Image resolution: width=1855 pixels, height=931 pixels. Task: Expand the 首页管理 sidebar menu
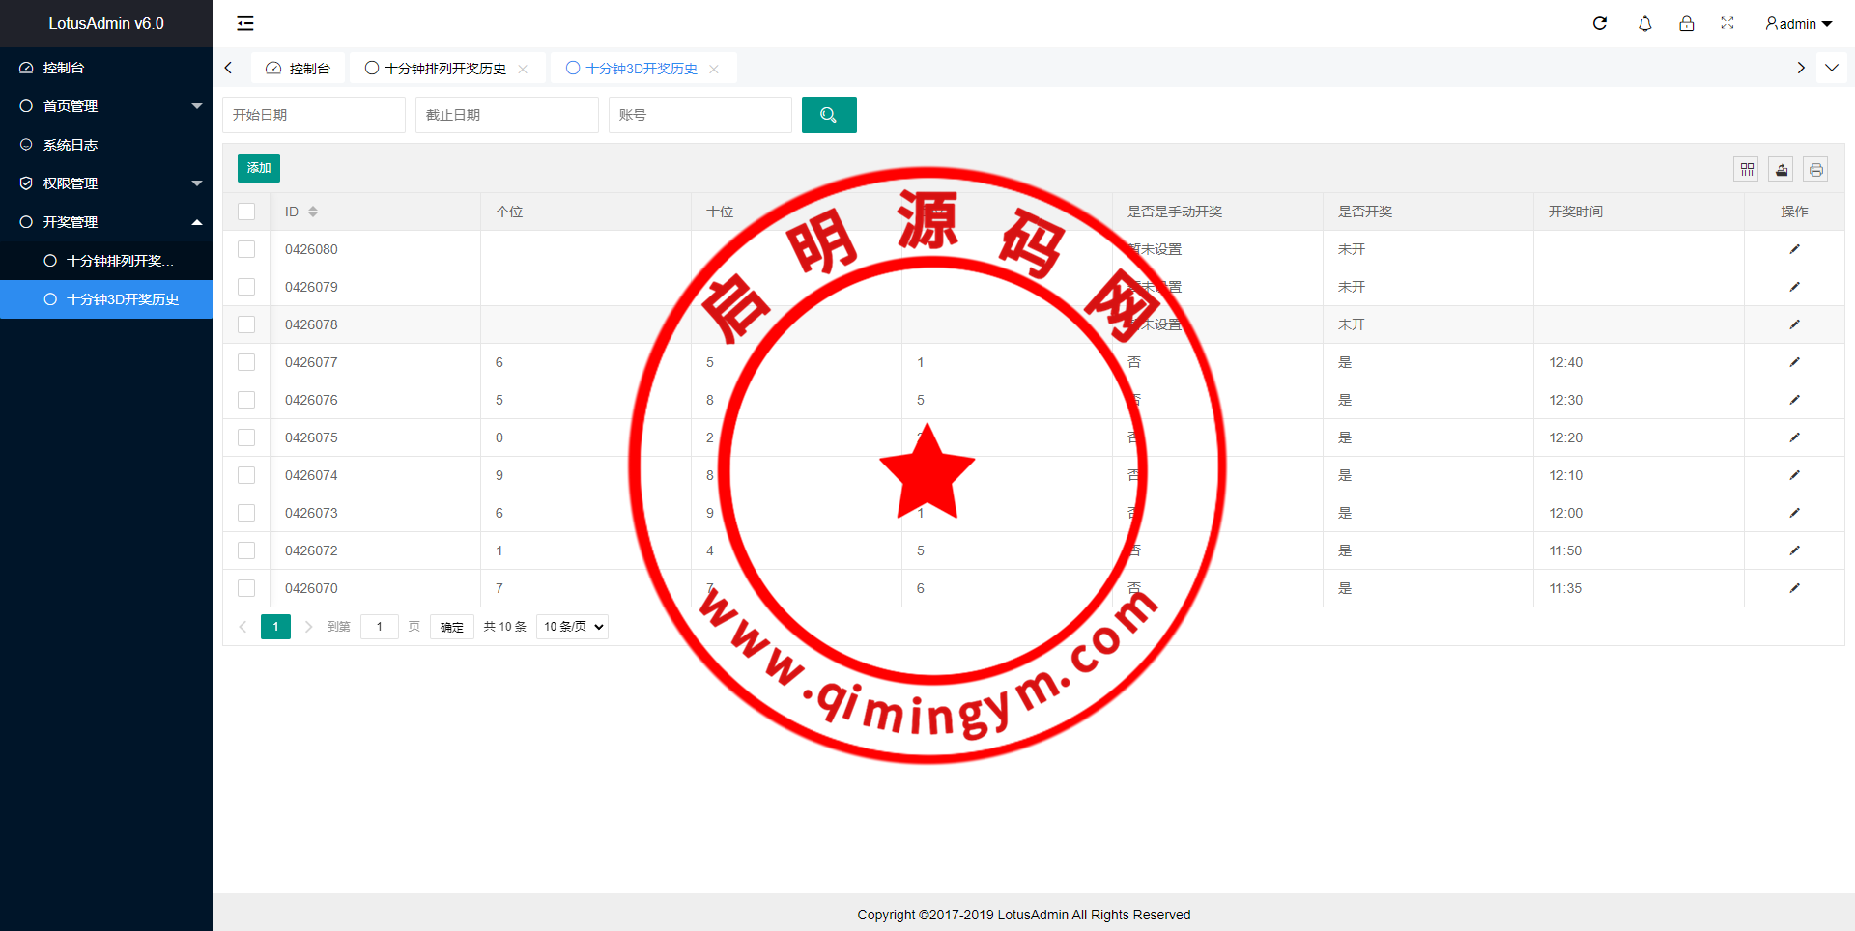click(106, 106)
